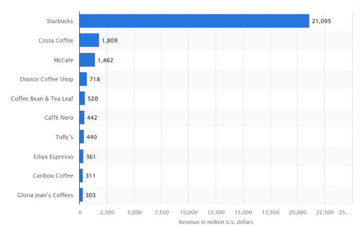Image resolution: width=360 pixels, height=227 pixels.
Task: Click the 442 value label
Action: pyautogui.click(x=92, y=118)
